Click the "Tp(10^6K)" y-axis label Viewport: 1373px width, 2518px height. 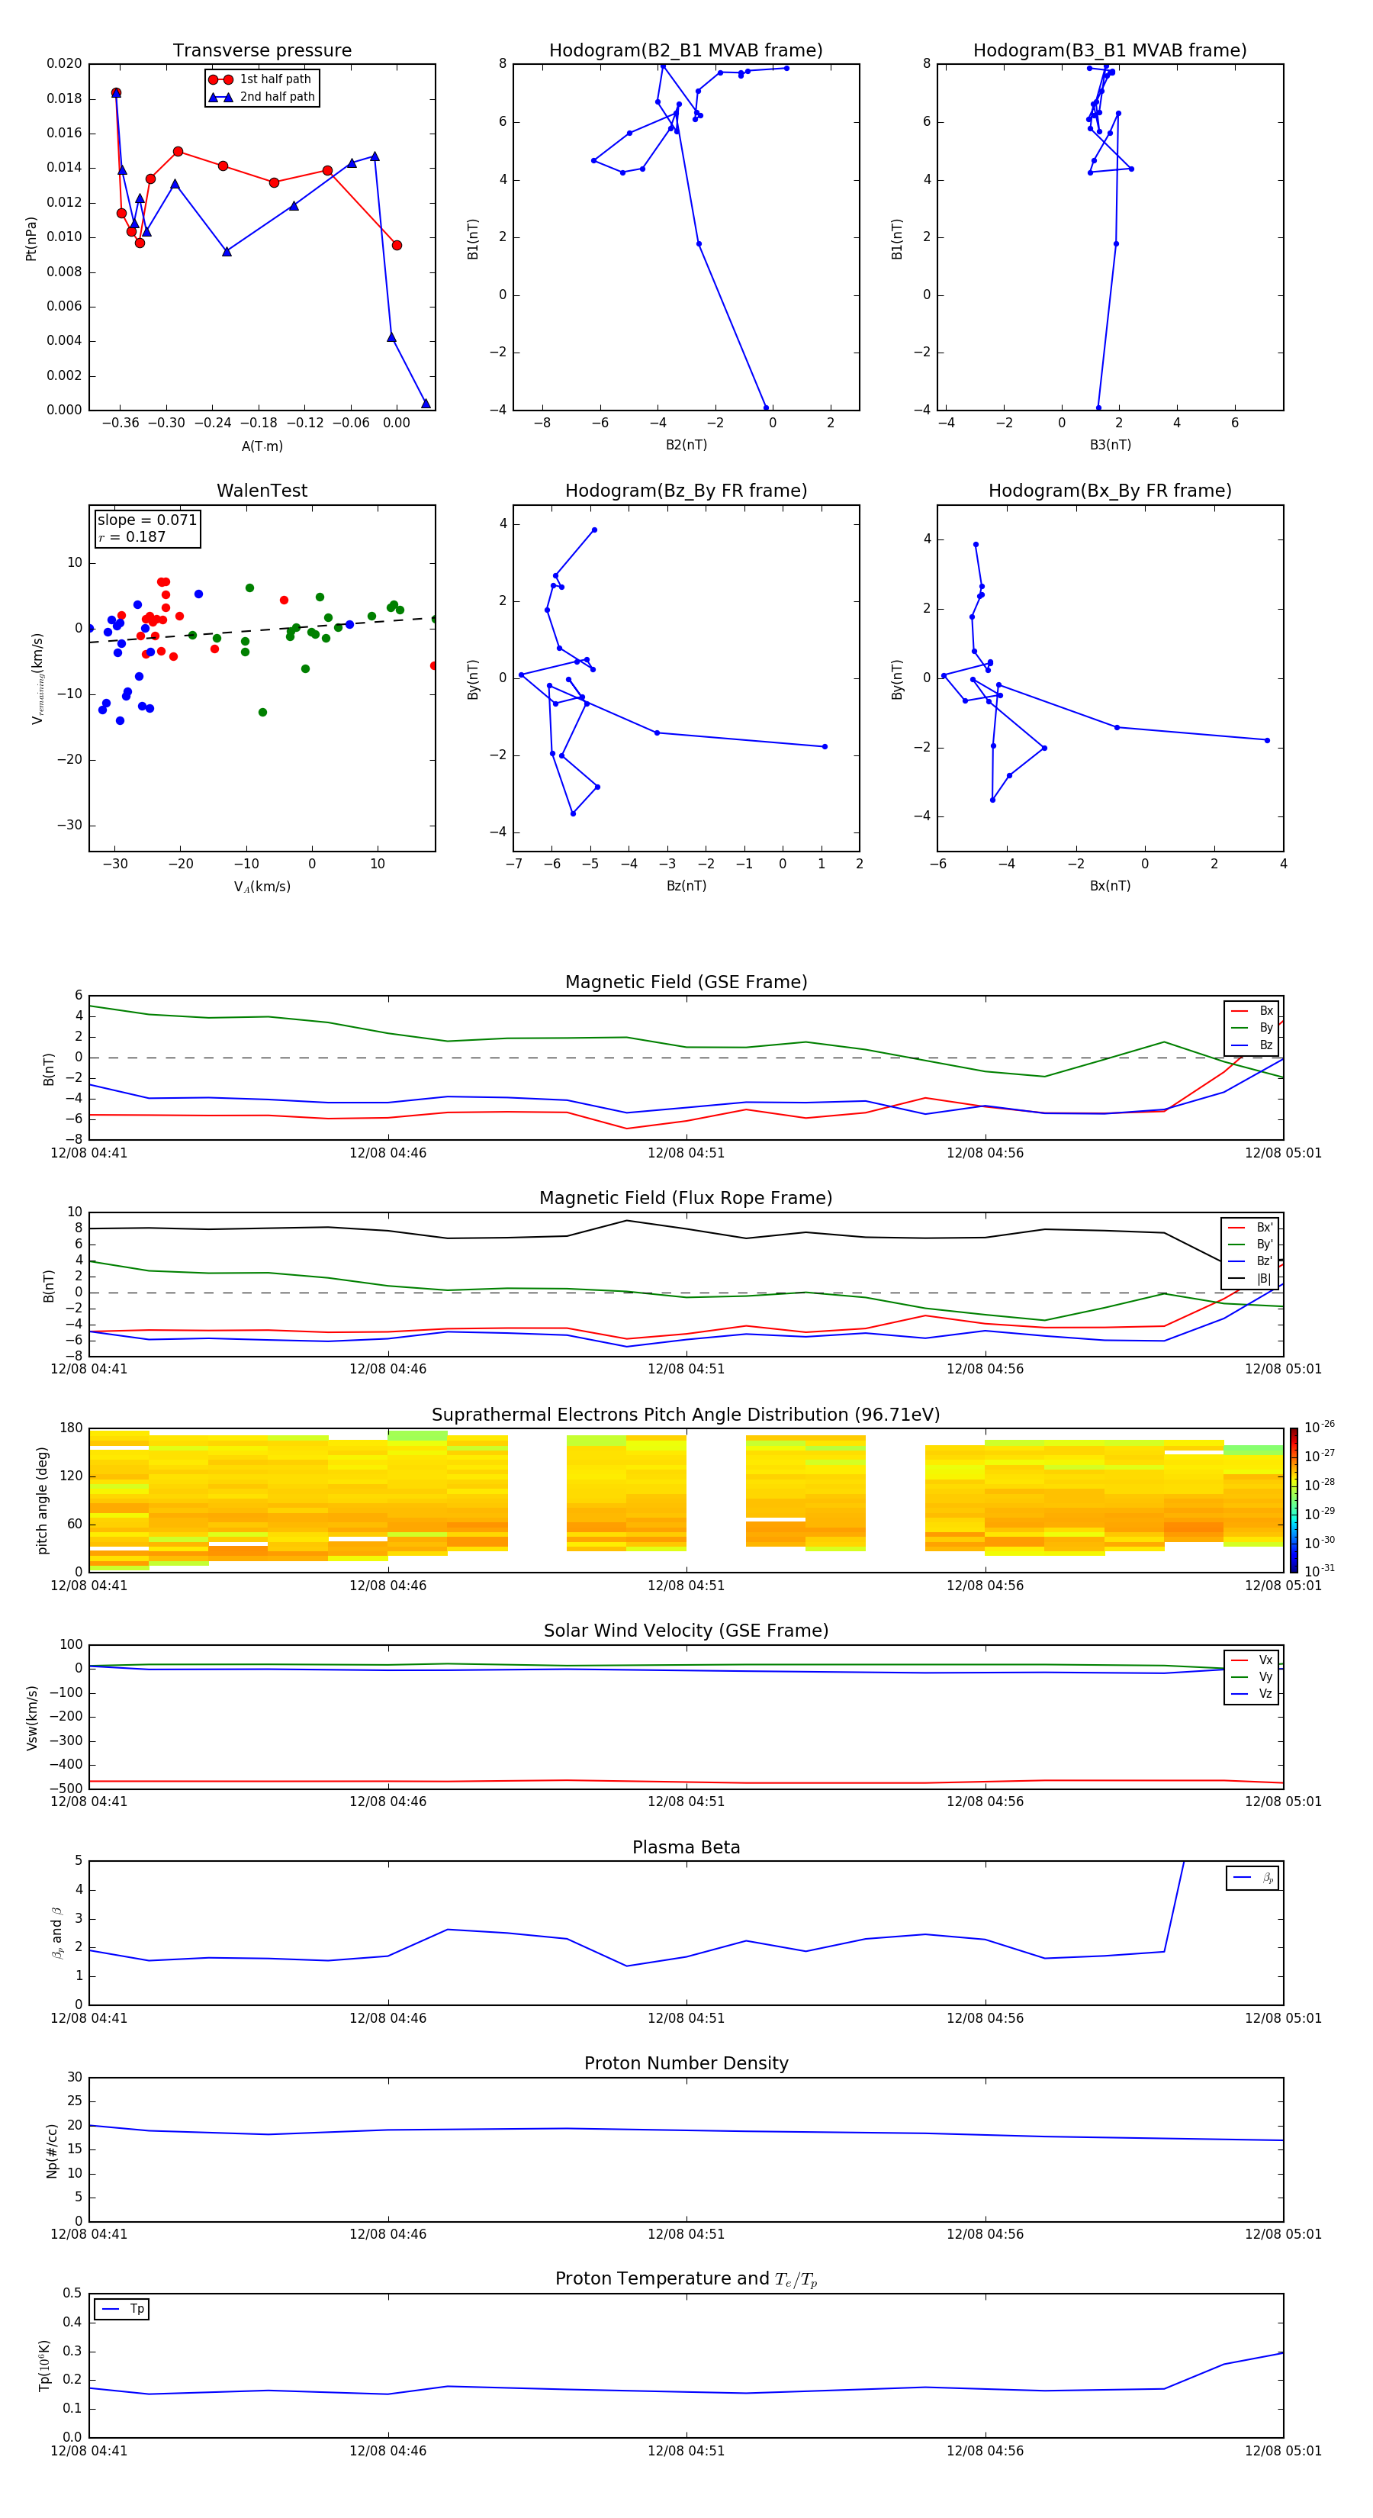[44, 2365]
